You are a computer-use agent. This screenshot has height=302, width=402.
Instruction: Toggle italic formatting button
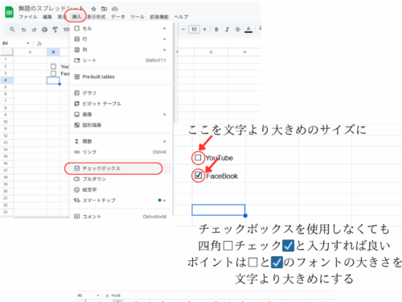coord(227,30)
